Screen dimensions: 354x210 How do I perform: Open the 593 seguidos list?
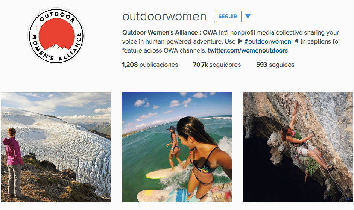pyautogui.click(x=275, y=65)
